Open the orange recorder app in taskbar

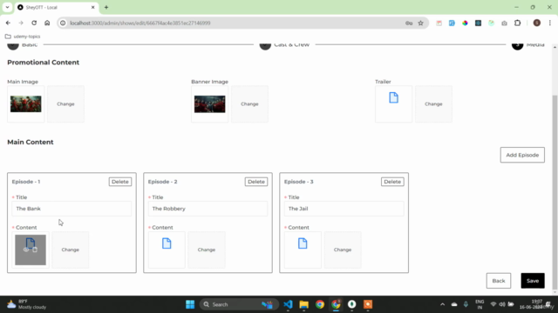[x=368, y=304]
